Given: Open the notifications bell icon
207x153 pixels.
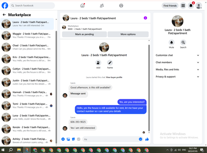Looking at the screenshot, I should click(x=191, y=5).
